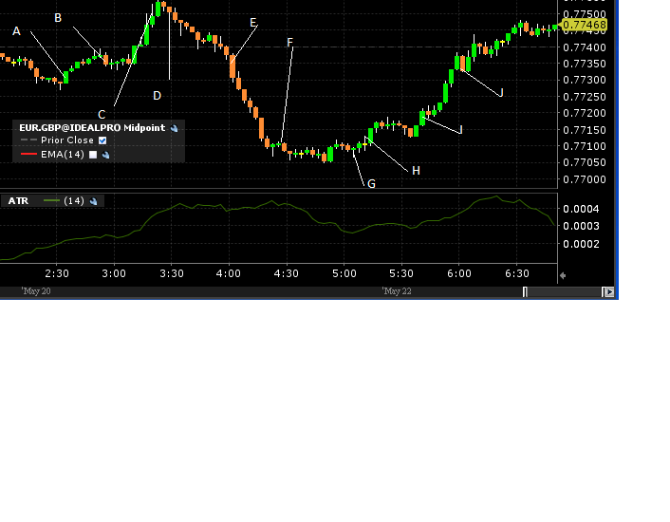The image size is (670, 522).
Task: Click the 0.77300 price axis label
Action: tap(585, 81)
